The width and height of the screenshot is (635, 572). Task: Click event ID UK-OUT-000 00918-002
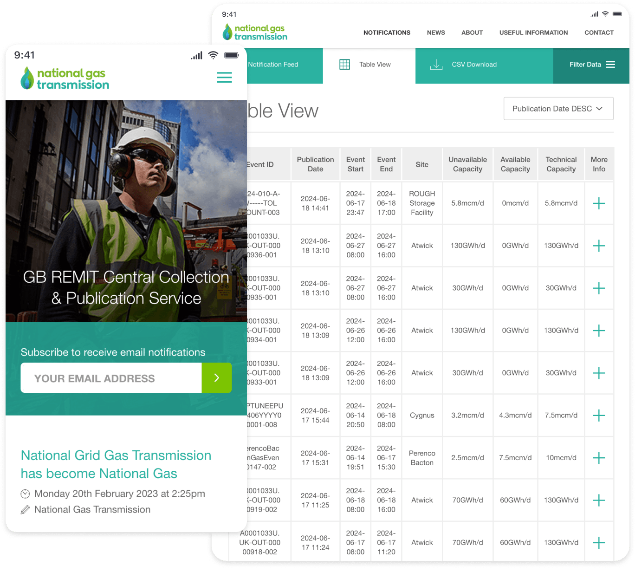(260, 543)
